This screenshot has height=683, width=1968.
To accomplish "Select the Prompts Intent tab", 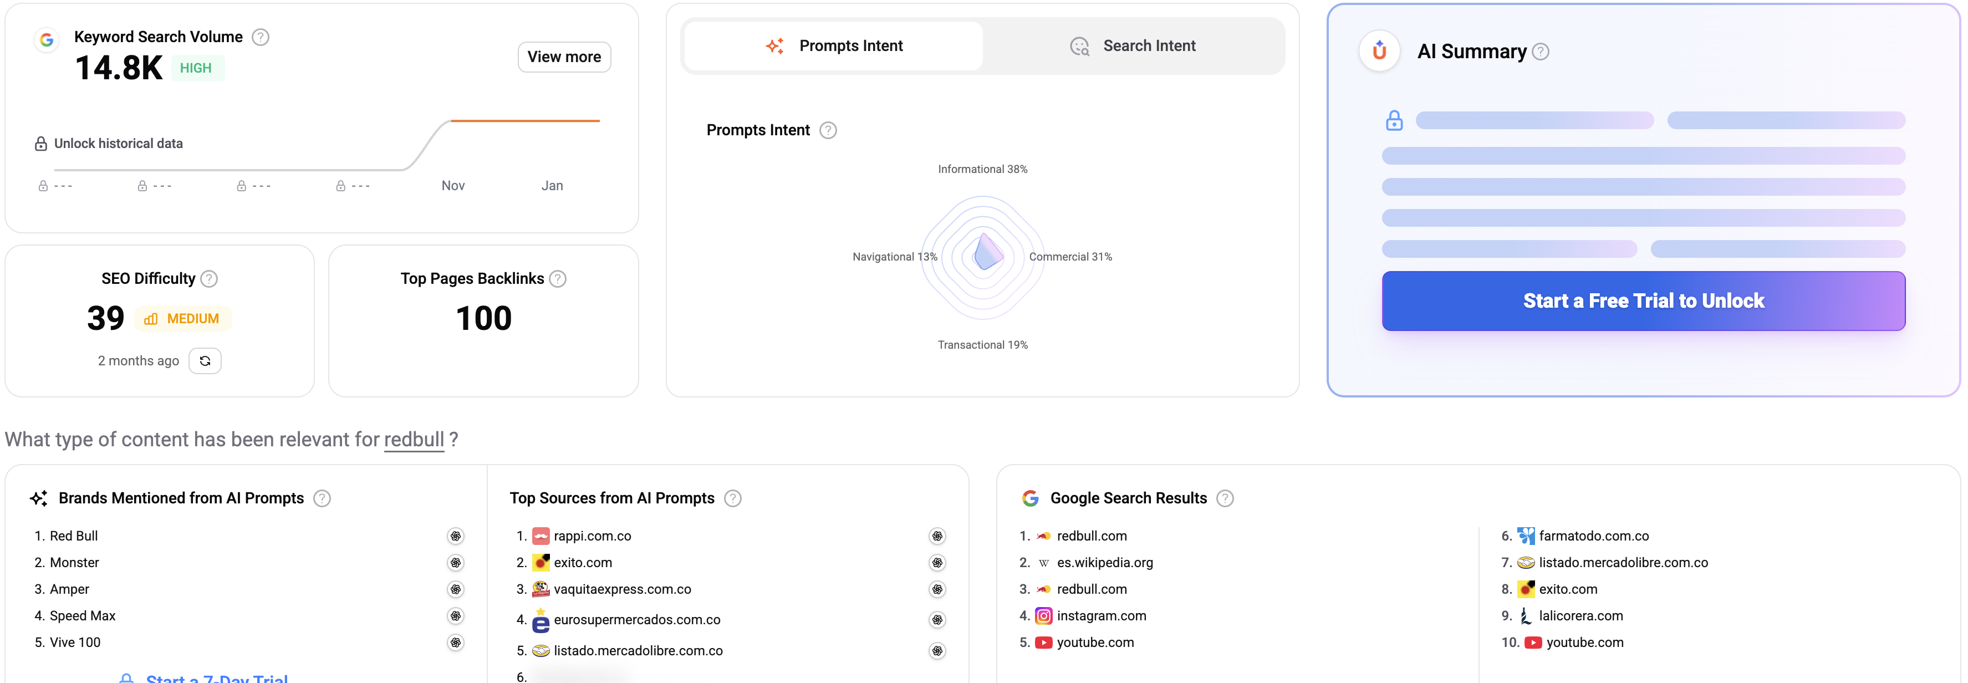I will [834, 47].
